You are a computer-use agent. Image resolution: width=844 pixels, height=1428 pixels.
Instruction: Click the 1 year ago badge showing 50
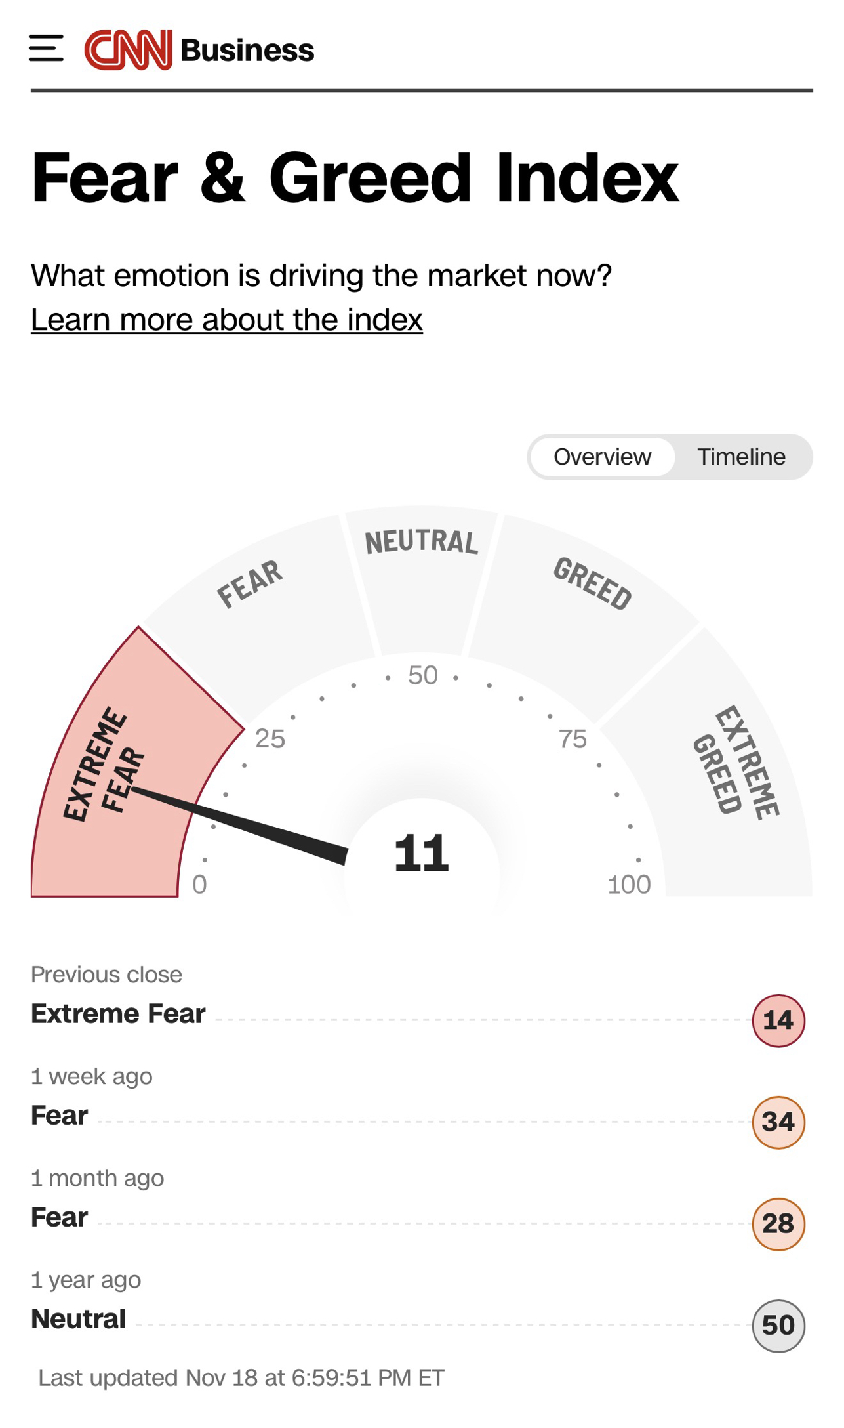pos(778,1326)
